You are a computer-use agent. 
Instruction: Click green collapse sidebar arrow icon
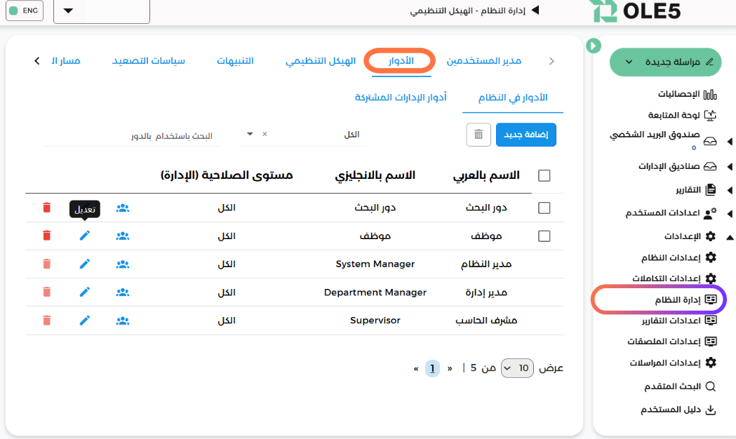[594, 46]
